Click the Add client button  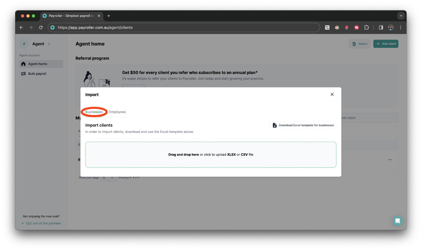pos(386,44)
